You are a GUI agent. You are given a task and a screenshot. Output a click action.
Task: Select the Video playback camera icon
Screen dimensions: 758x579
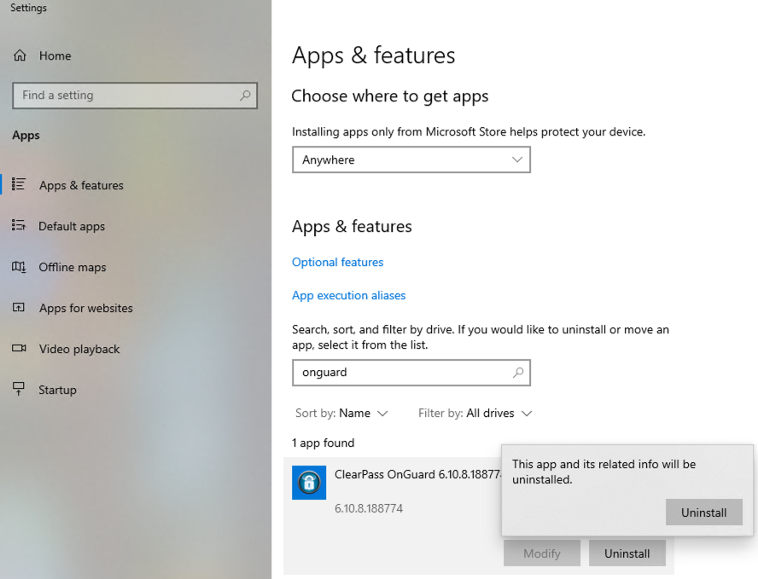19,349
